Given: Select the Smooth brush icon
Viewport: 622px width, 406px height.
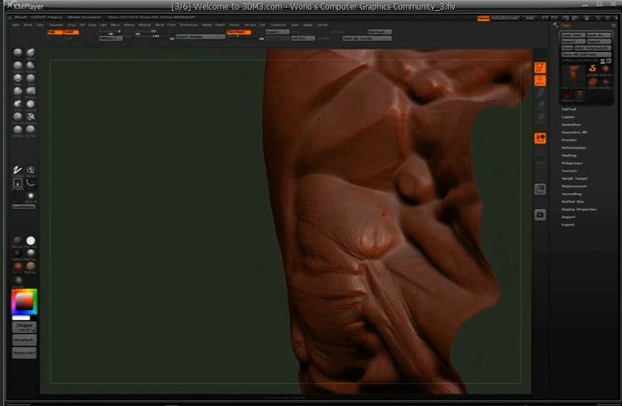Looking at the screenshot, I should pyautogui.click(x=18, y=66).
